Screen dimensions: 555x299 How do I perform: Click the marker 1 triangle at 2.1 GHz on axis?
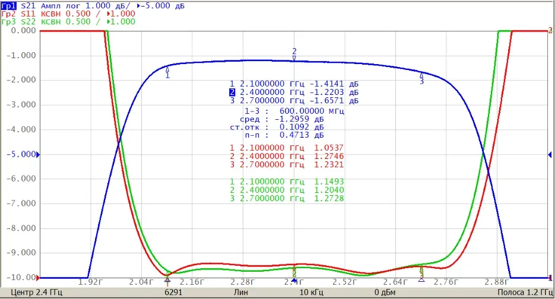tap(167, 280)
